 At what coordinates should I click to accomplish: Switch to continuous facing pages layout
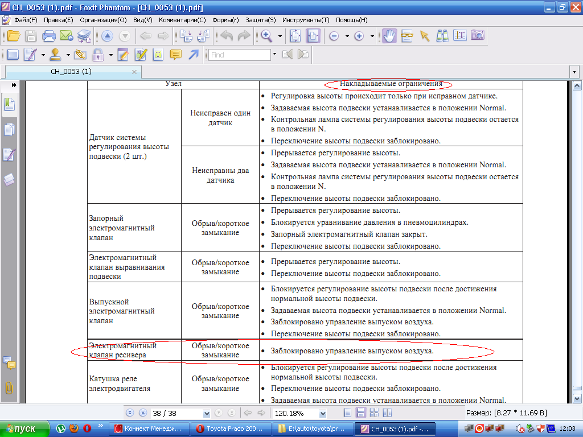pyautogui.click(x=374, y=413)
